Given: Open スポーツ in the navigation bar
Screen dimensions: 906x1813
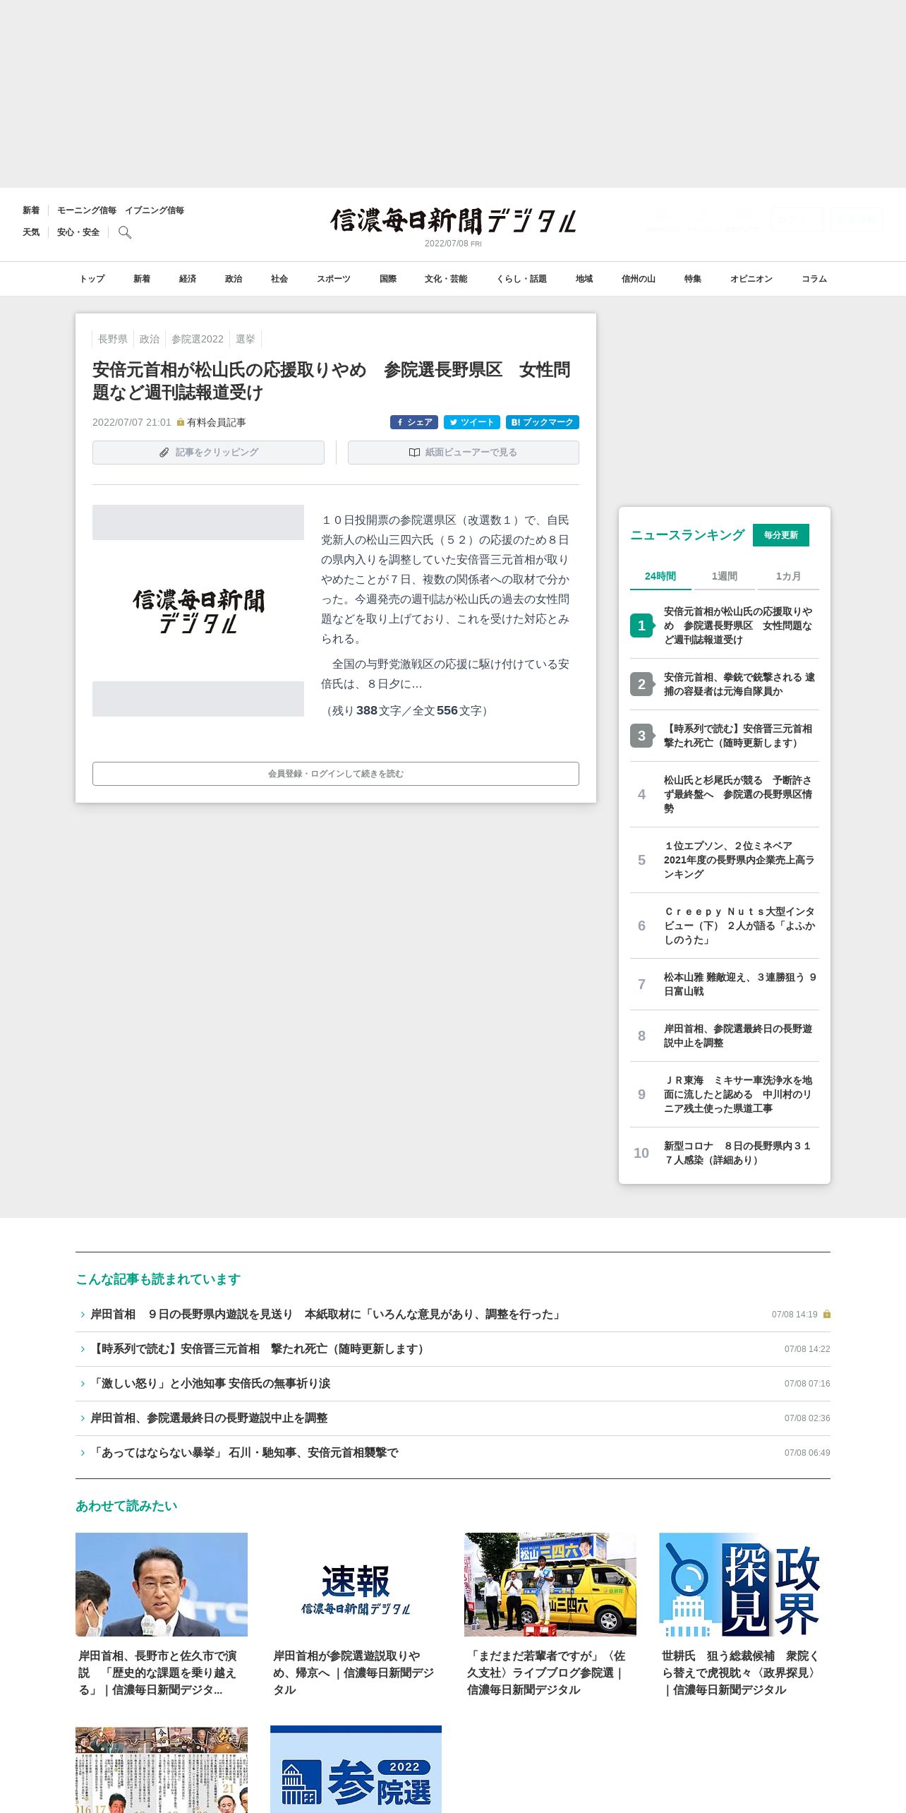Looking at the screenshot, I should click(334, 279).
